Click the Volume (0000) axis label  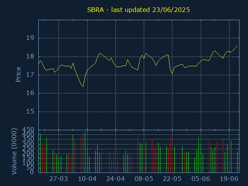14,152
